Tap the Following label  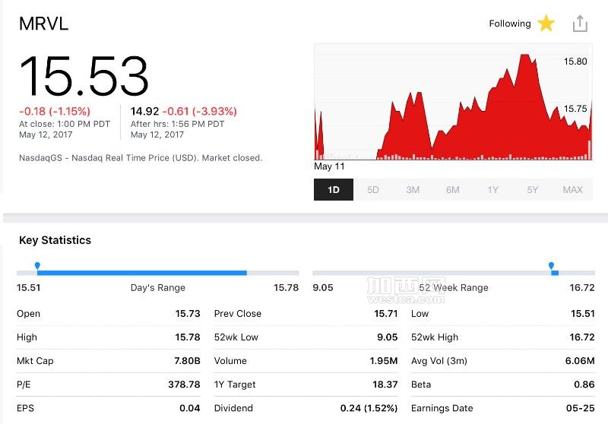(510, 24)
